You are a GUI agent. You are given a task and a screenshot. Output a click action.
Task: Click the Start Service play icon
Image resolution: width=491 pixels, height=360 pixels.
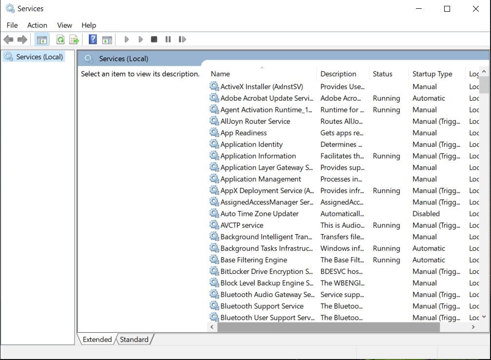coord(126,39)
